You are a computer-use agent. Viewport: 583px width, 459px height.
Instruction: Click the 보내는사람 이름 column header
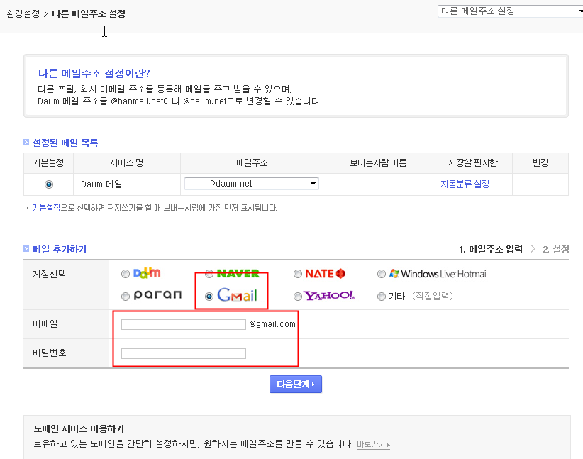[378, 163]
